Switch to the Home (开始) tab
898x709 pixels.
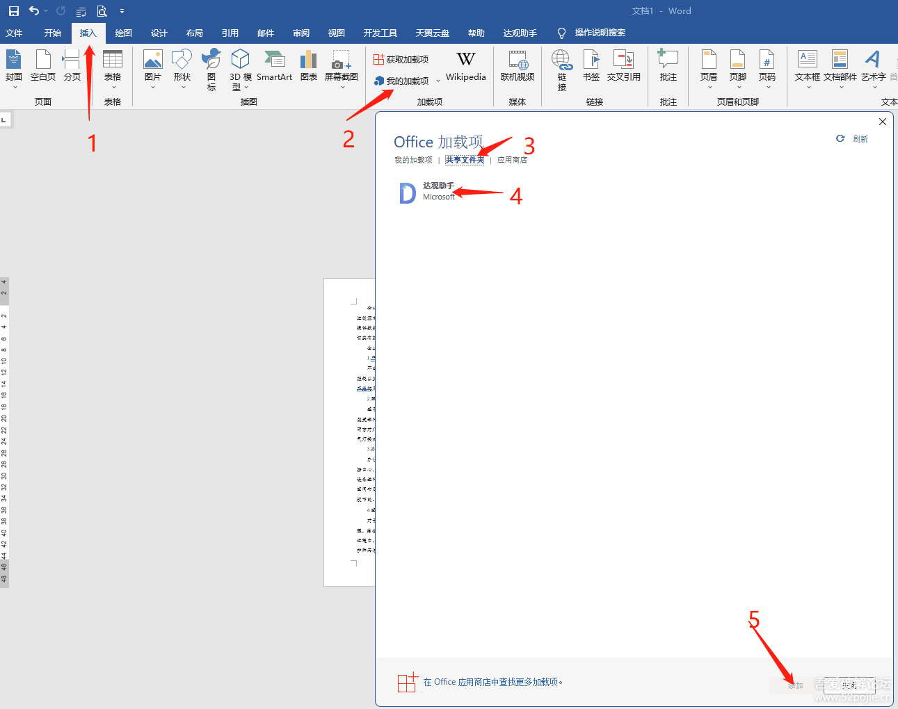click(x=53, y=33)
